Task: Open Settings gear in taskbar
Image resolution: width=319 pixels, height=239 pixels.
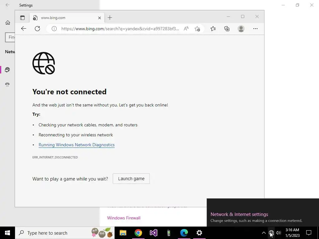Action: (199, 233)
